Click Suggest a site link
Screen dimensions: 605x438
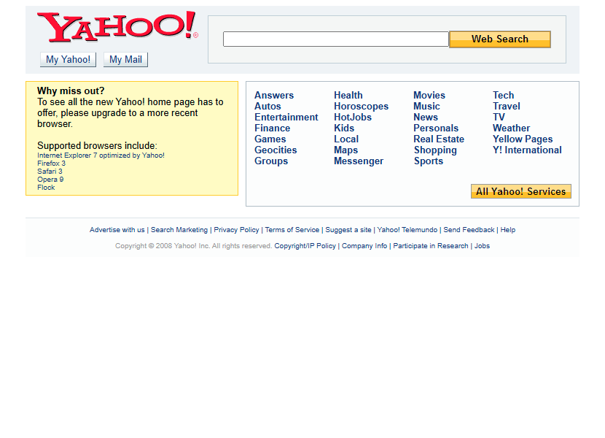tap(348, 230)
